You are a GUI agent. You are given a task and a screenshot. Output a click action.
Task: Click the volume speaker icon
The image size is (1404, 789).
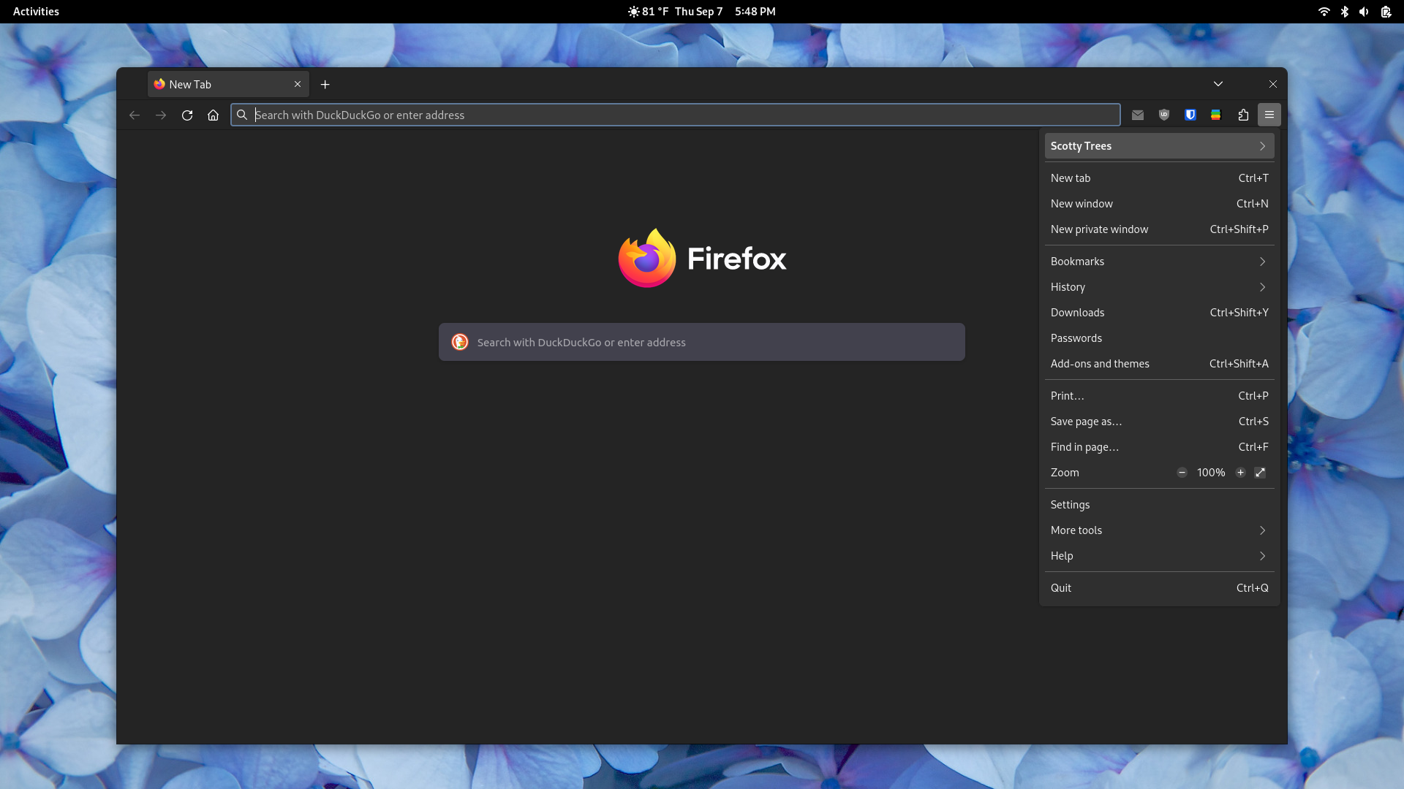coord(1364,12)
